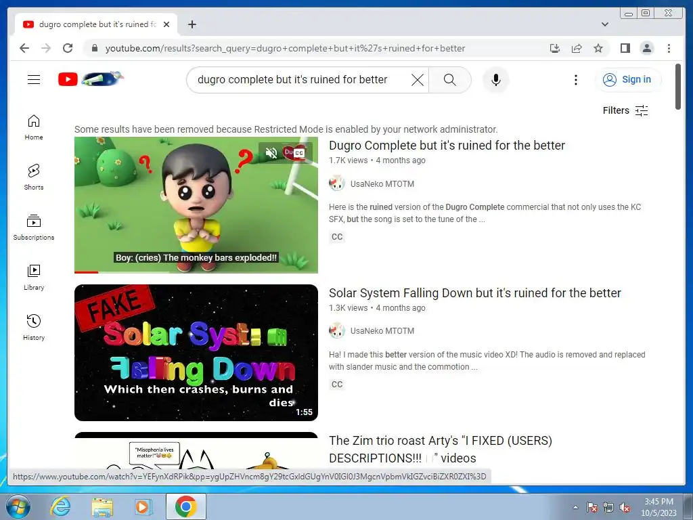Open "Solar System Falling Down" video title
Screen dimensions: 693x520
(x=475, y=293)
